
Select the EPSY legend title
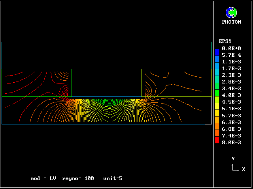(225, 41)
